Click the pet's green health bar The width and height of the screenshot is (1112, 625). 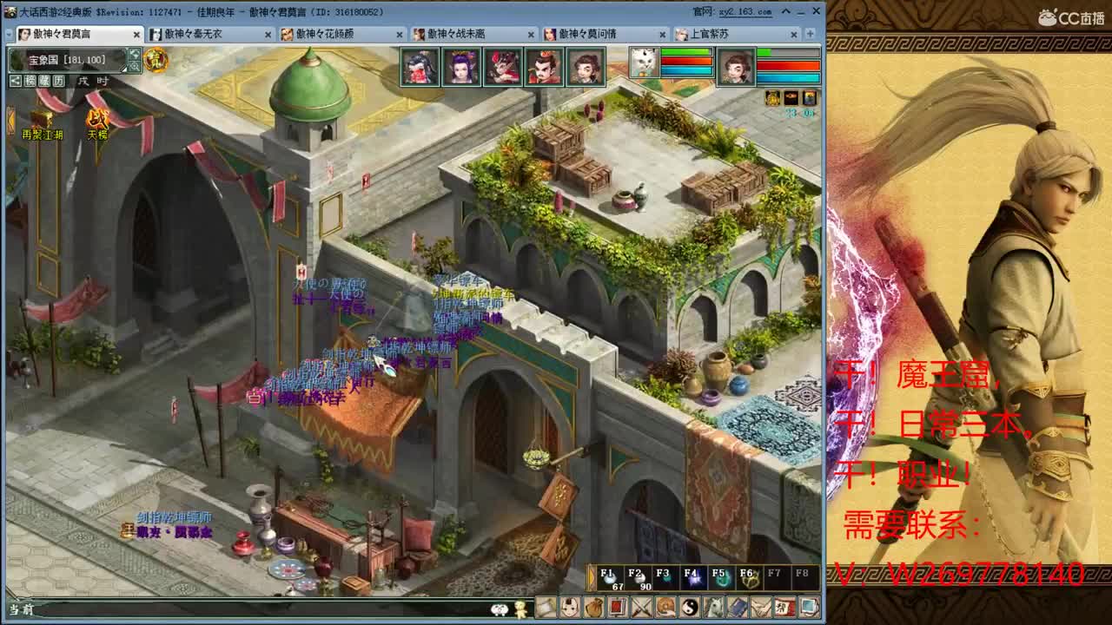coord(686,52)
